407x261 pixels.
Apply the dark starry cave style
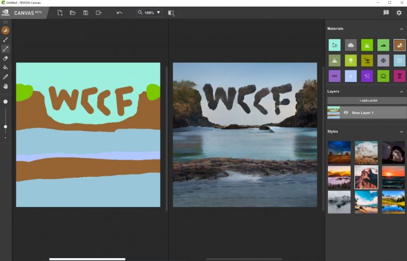tap(393, 153)
